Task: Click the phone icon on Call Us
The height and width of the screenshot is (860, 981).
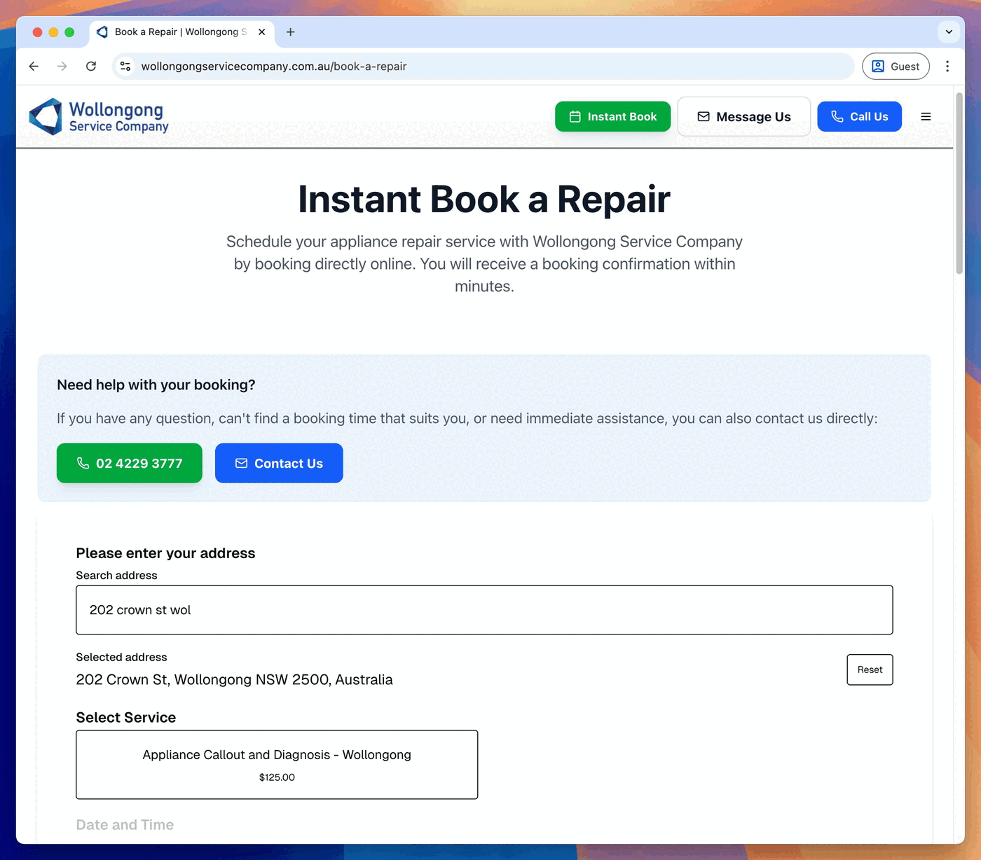Action: pos(837,117)
